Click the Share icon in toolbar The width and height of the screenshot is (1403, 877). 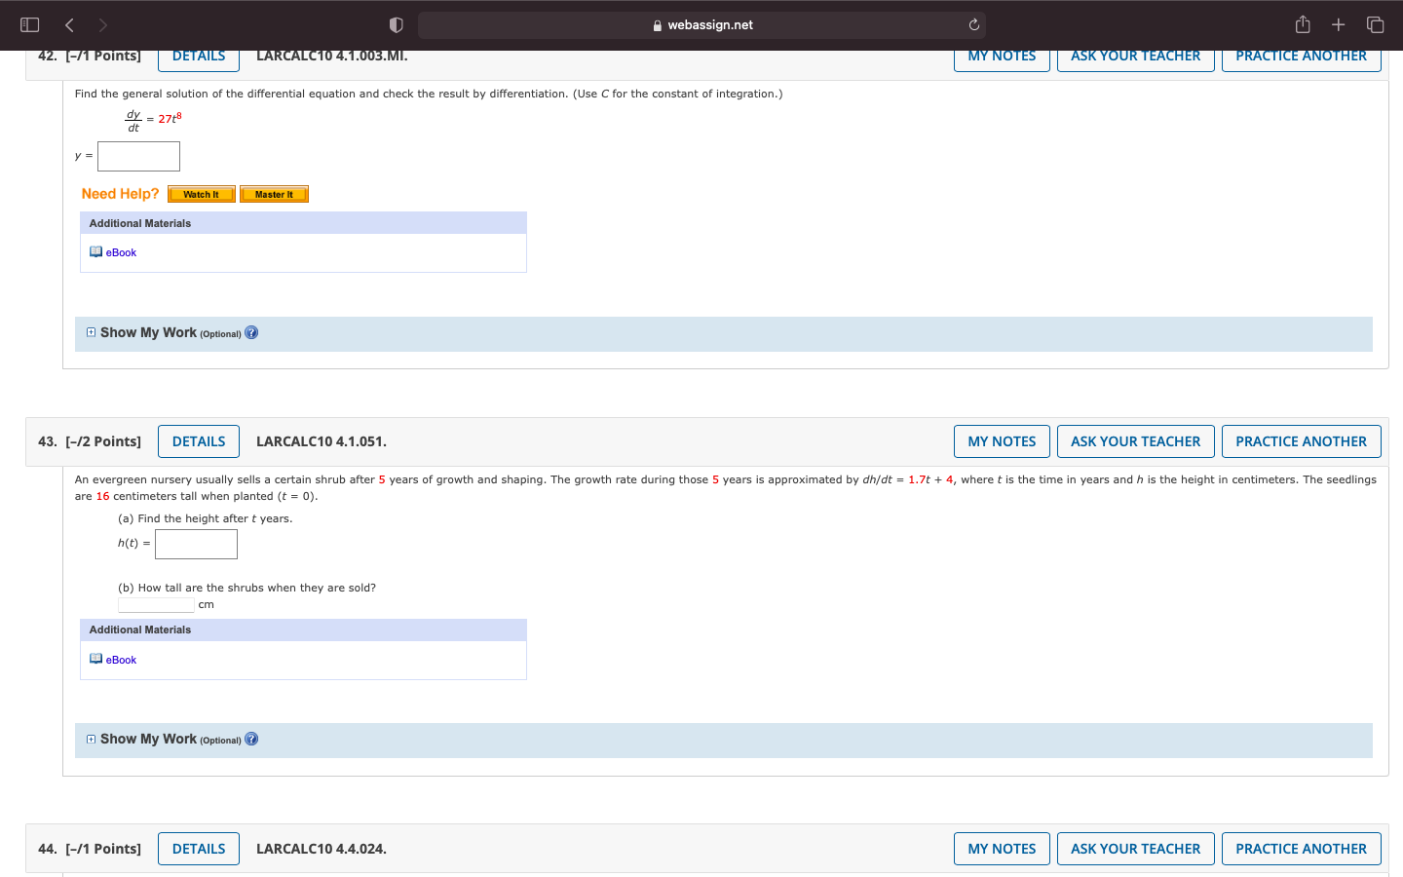coord(1303,24)
